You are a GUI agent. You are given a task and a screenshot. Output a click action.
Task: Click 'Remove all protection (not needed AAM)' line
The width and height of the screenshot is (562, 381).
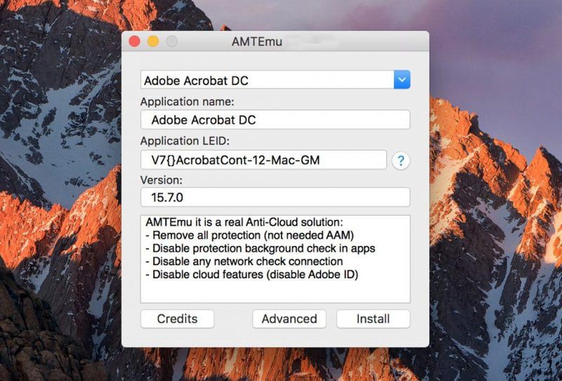pyautogui.click(x=249, y=235)
